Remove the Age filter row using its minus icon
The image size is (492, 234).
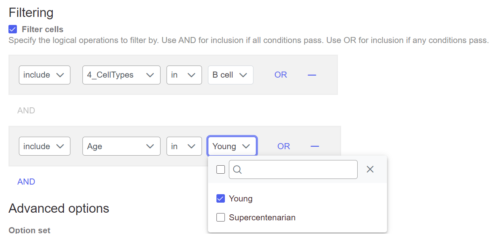tap(315, 146)
